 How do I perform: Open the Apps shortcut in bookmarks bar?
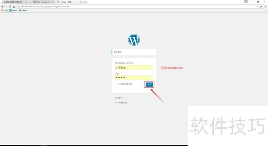(x=5, y=10)
